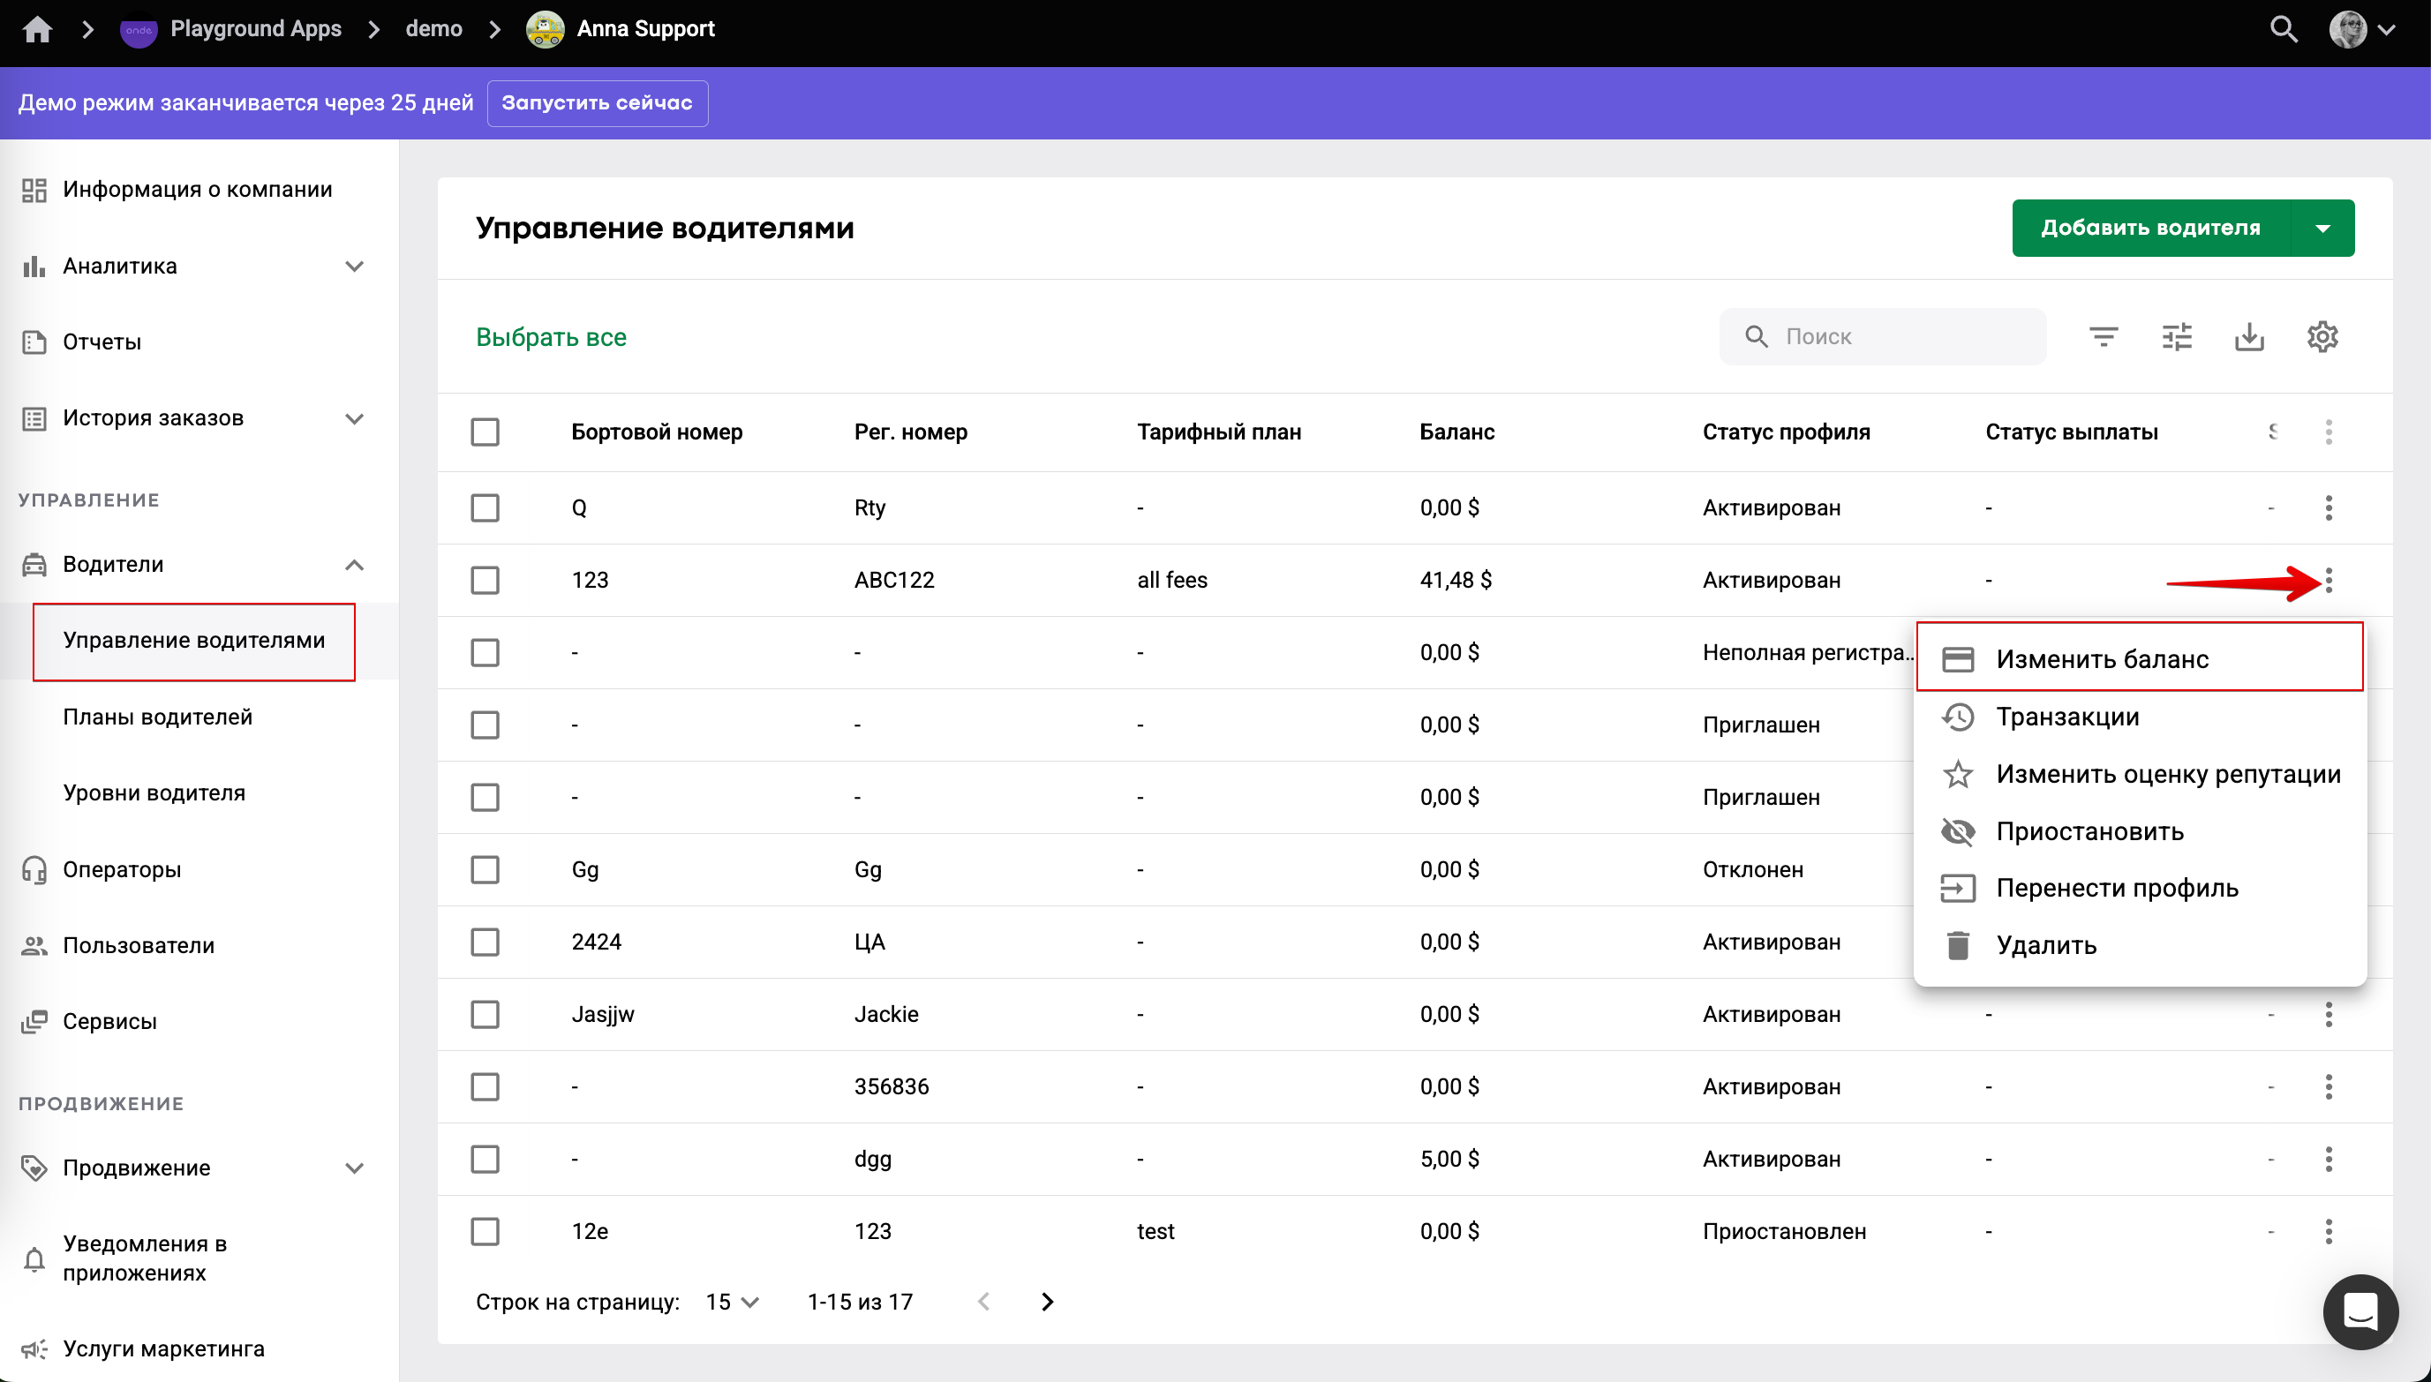The height and width of the screenshot is (1382, 2431).
Task: Open the chat support bubble
Action: [x=2359, y=1311]
